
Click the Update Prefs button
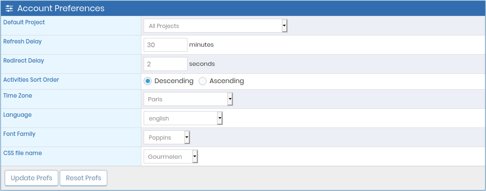click(x=31, y=178)
